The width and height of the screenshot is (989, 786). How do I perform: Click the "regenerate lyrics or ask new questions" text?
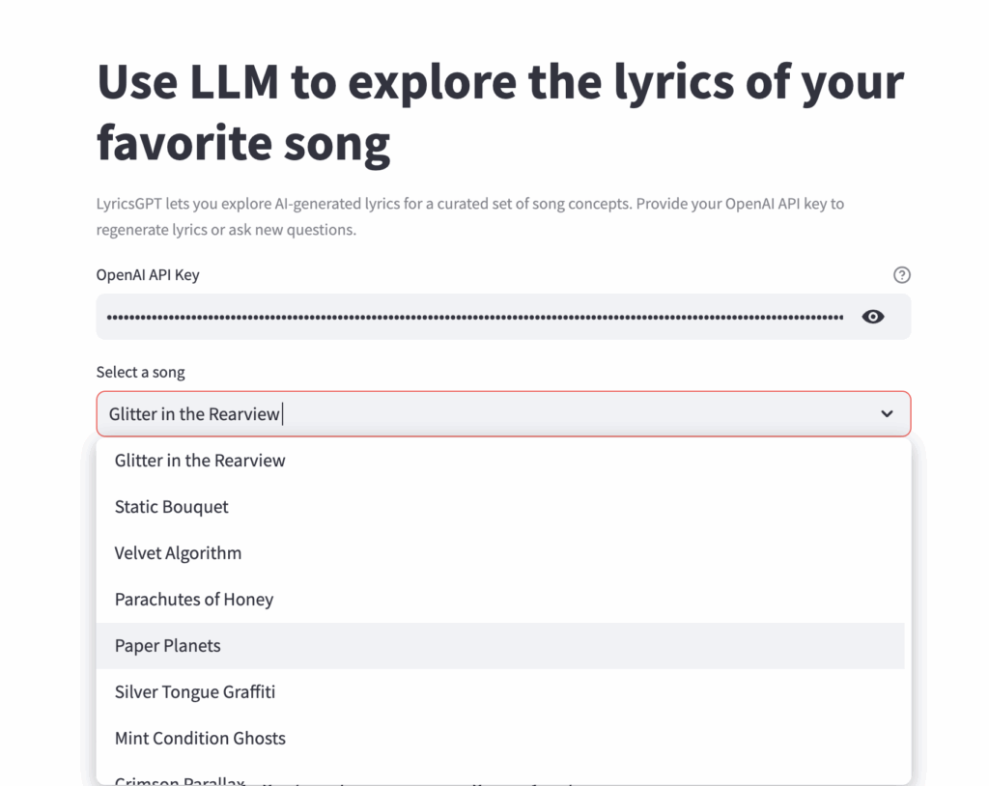[226, 230]
